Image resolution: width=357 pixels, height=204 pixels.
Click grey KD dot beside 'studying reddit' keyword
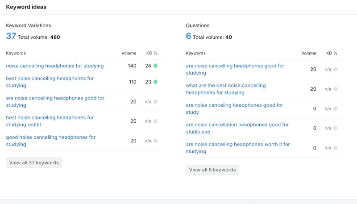click(155, 121)
